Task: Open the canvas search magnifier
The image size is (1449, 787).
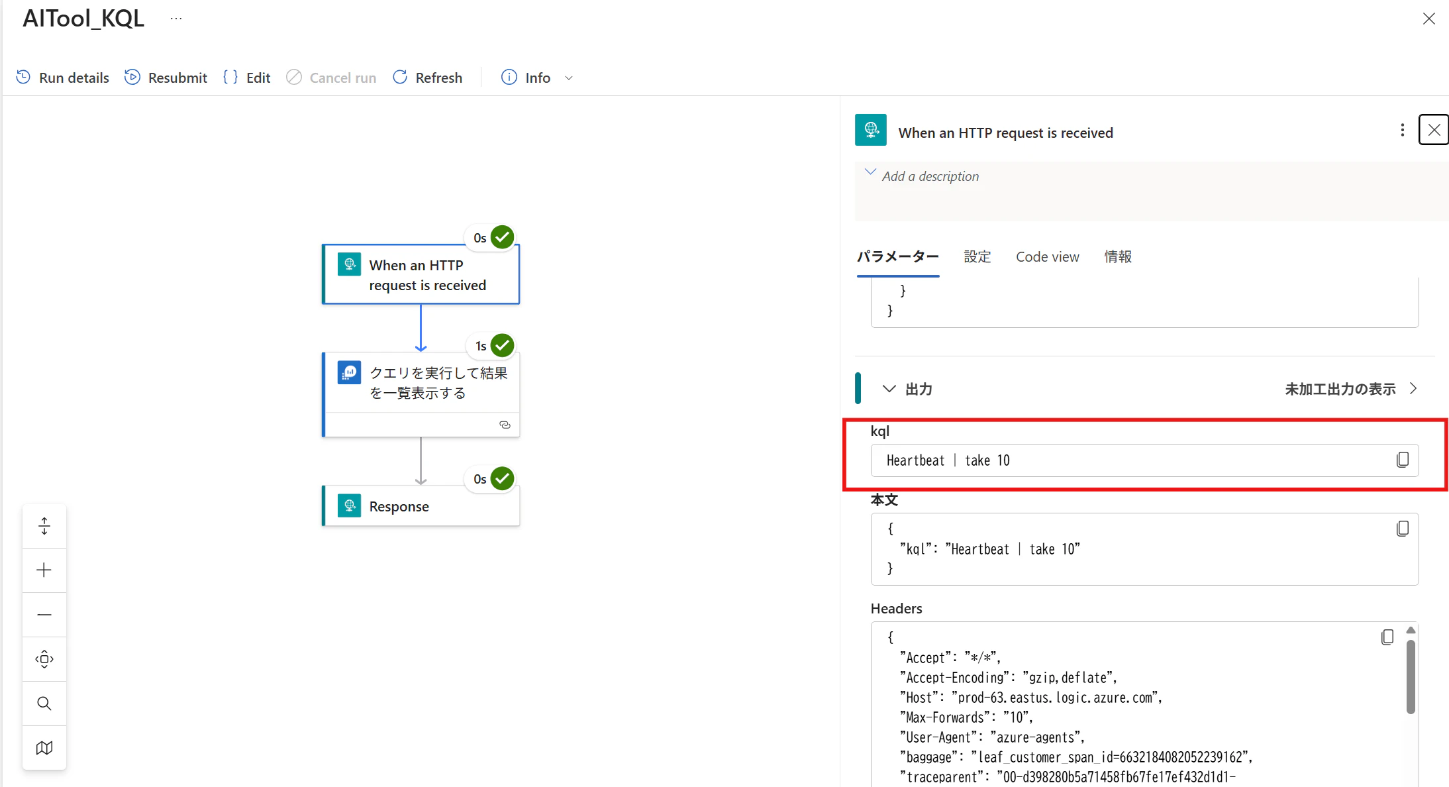Action: pyautogui.click(x=44, y=704)
